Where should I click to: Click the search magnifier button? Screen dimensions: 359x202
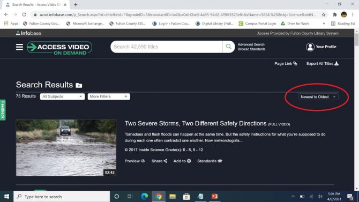point(228,47)
